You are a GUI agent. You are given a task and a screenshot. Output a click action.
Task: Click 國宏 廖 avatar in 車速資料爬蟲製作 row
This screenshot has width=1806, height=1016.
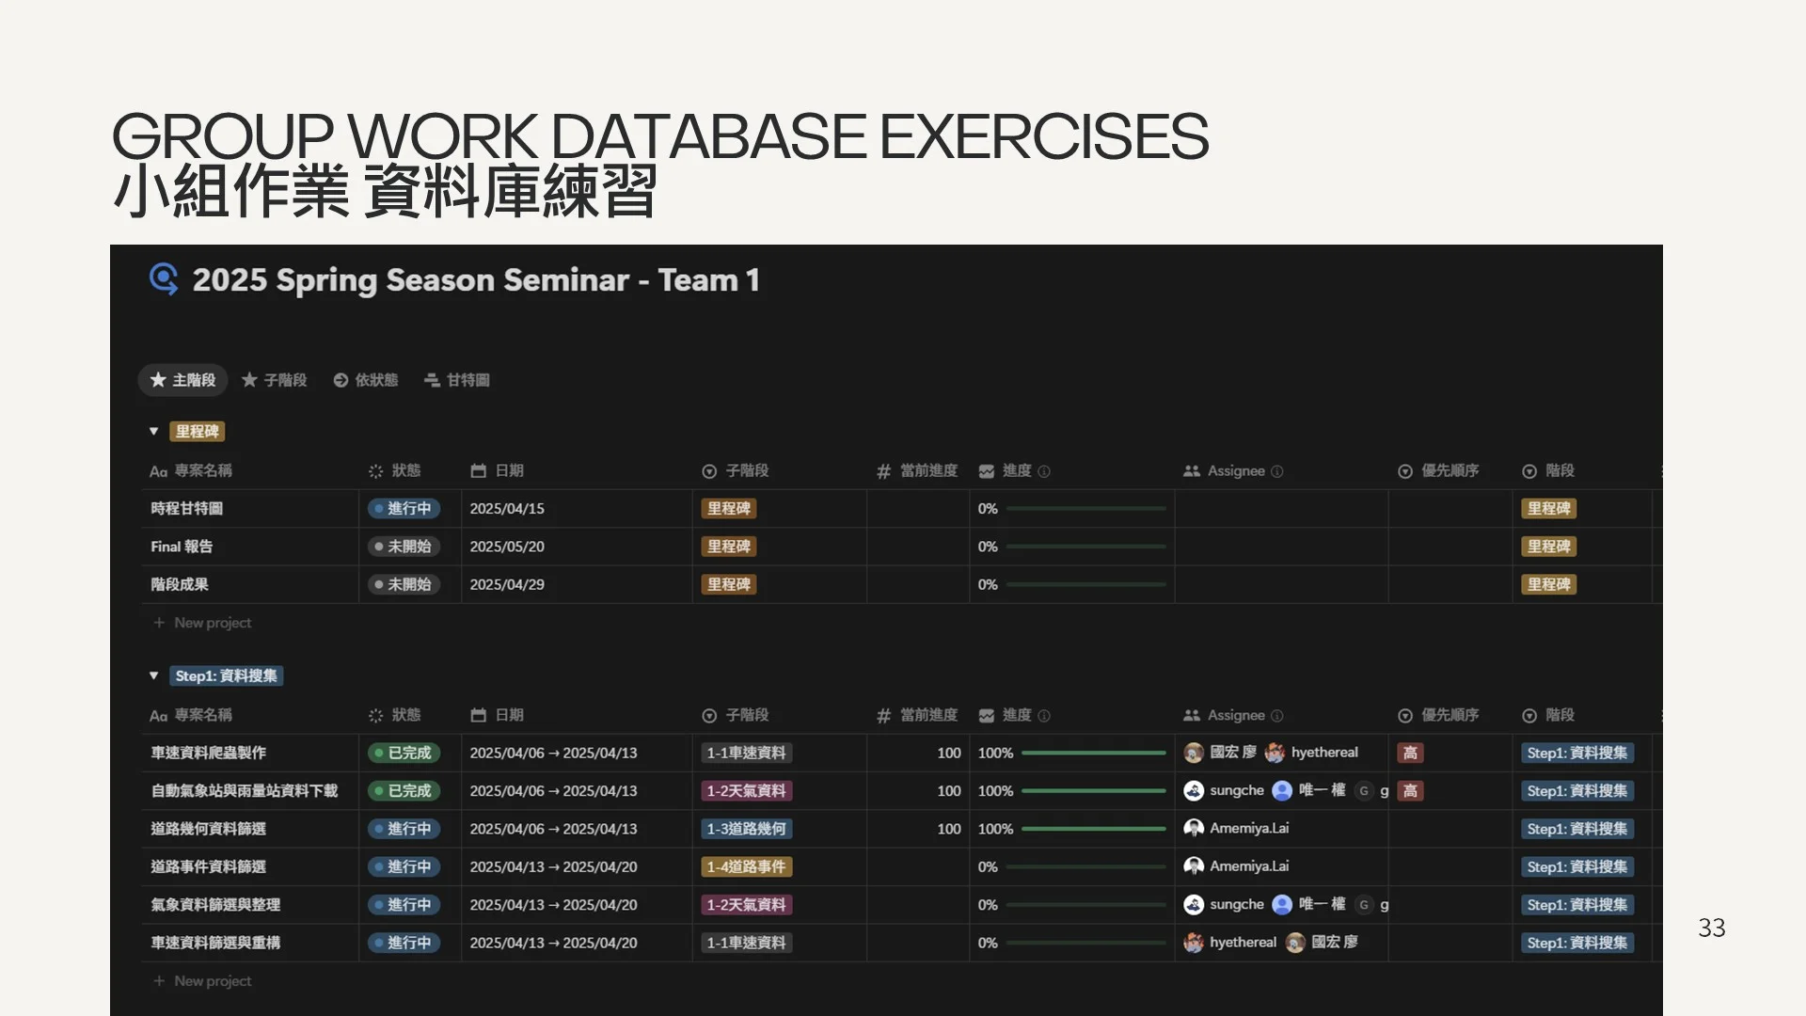(x=1193, y=753)
